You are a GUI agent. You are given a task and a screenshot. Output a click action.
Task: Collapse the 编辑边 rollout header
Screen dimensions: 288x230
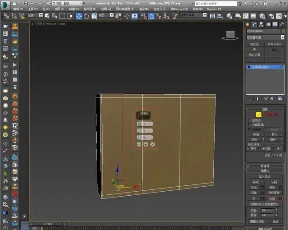(265, 171)
